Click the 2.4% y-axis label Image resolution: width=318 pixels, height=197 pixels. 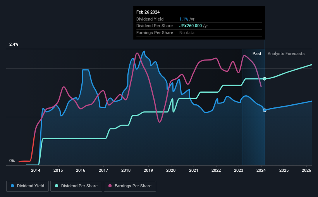(14, 44)
